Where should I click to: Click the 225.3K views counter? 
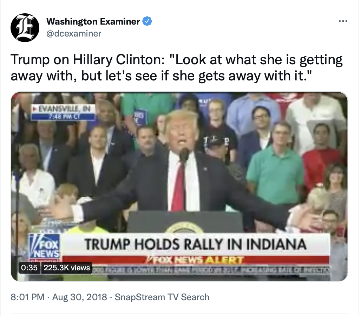click(67, 268)
